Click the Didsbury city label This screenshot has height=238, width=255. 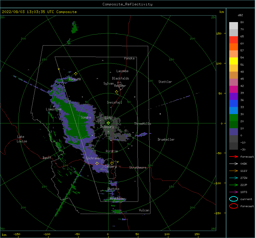click(x=107, y=127)
